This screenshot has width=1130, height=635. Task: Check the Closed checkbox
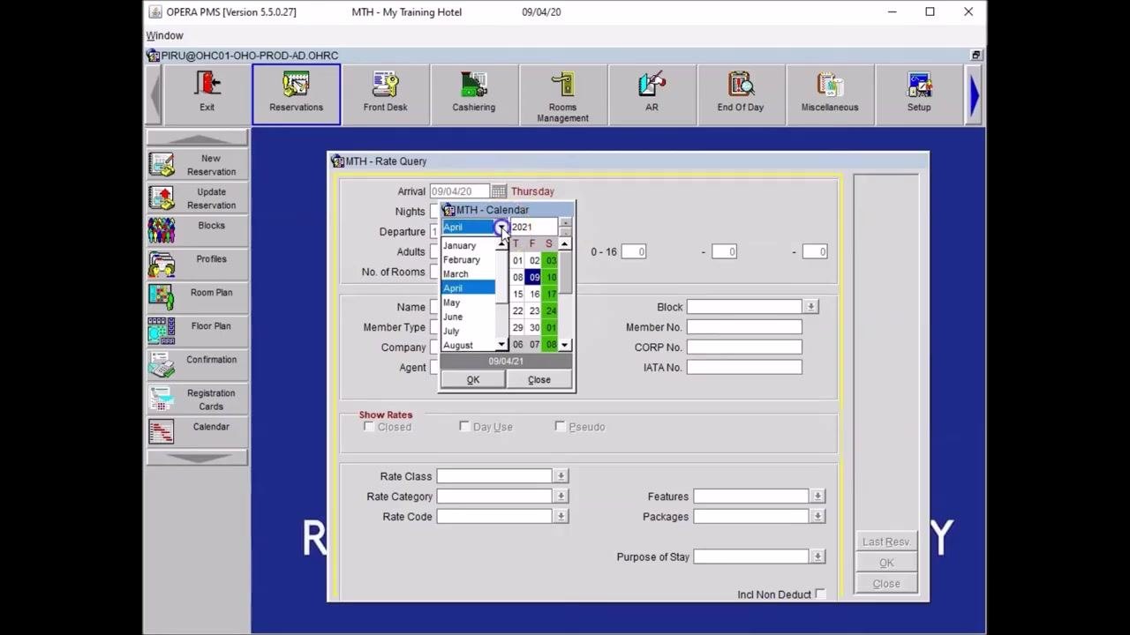point(369,427)
